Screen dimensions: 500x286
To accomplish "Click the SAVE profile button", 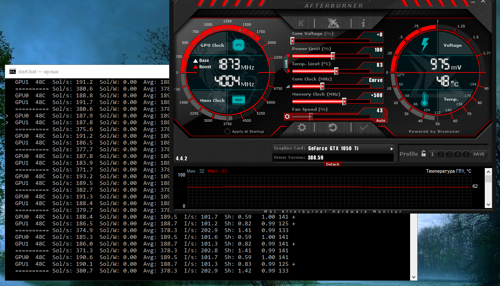I will pos(478,154).
